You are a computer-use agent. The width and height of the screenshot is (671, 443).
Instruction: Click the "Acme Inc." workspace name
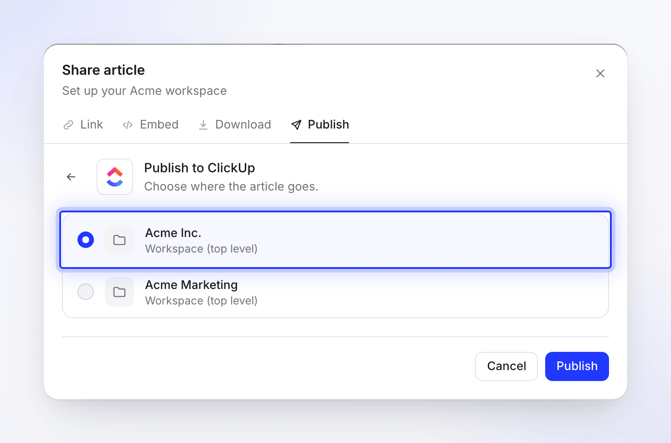[173, 233]
